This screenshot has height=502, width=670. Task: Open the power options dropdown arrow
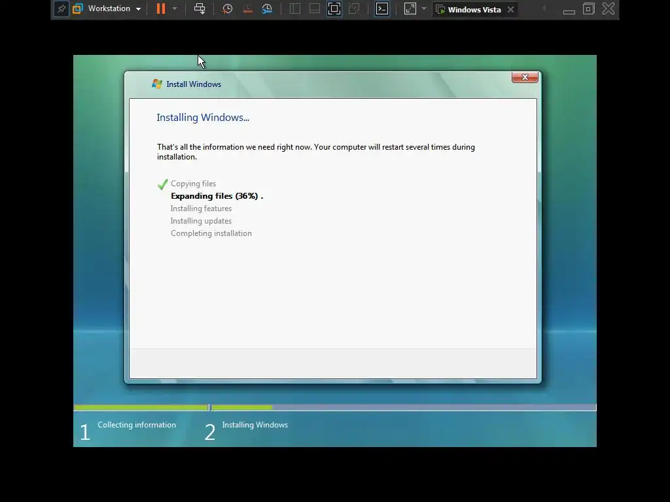point(175,8)
